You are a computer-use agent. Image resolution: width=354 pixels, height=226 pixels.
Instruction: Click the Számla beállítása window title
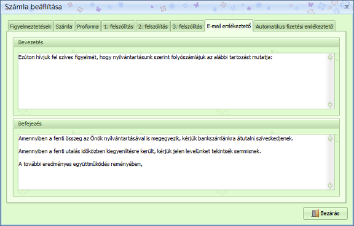click(33, 7)
